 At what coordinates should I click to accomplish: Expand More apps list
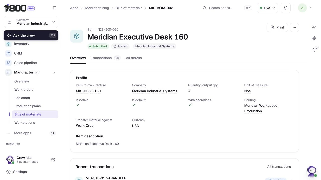click(x=31, y=133)
